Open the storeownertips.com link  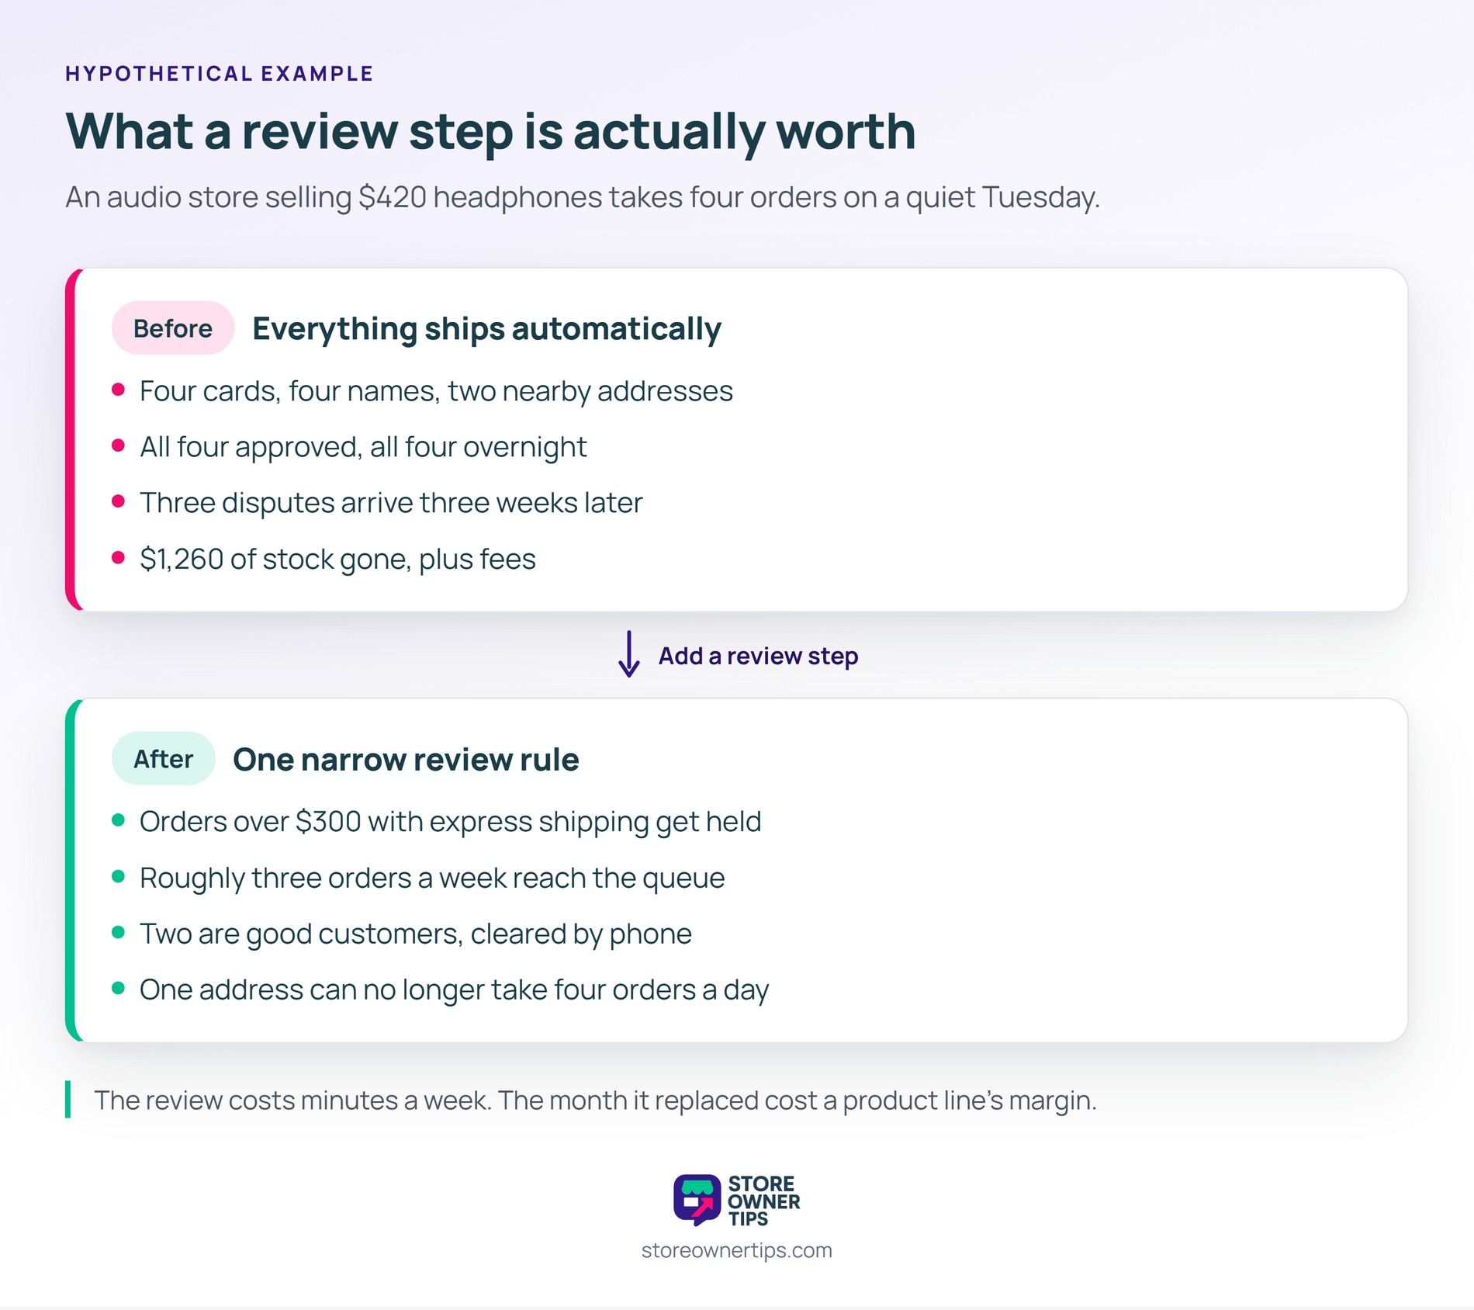737,1250
